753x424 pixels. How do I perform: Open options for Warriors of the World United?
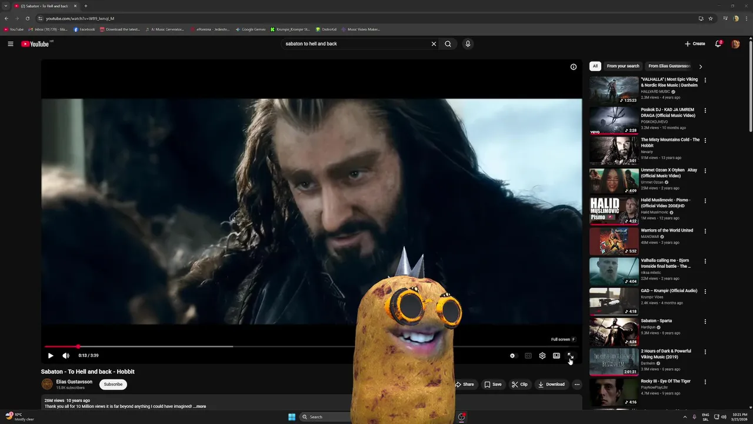[705, 231]
